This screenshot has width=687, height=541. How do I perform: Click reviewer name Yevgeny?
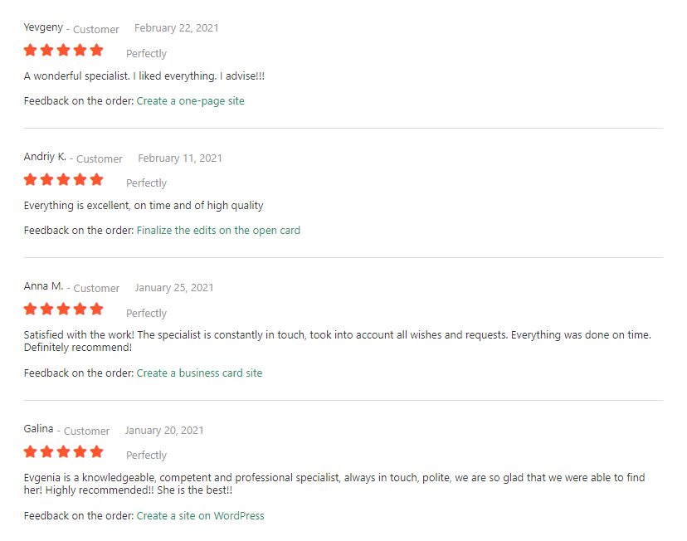pyautogui.click(x=43, y=27)
